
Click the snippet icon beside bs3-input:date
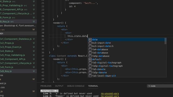tap(90, 43)
